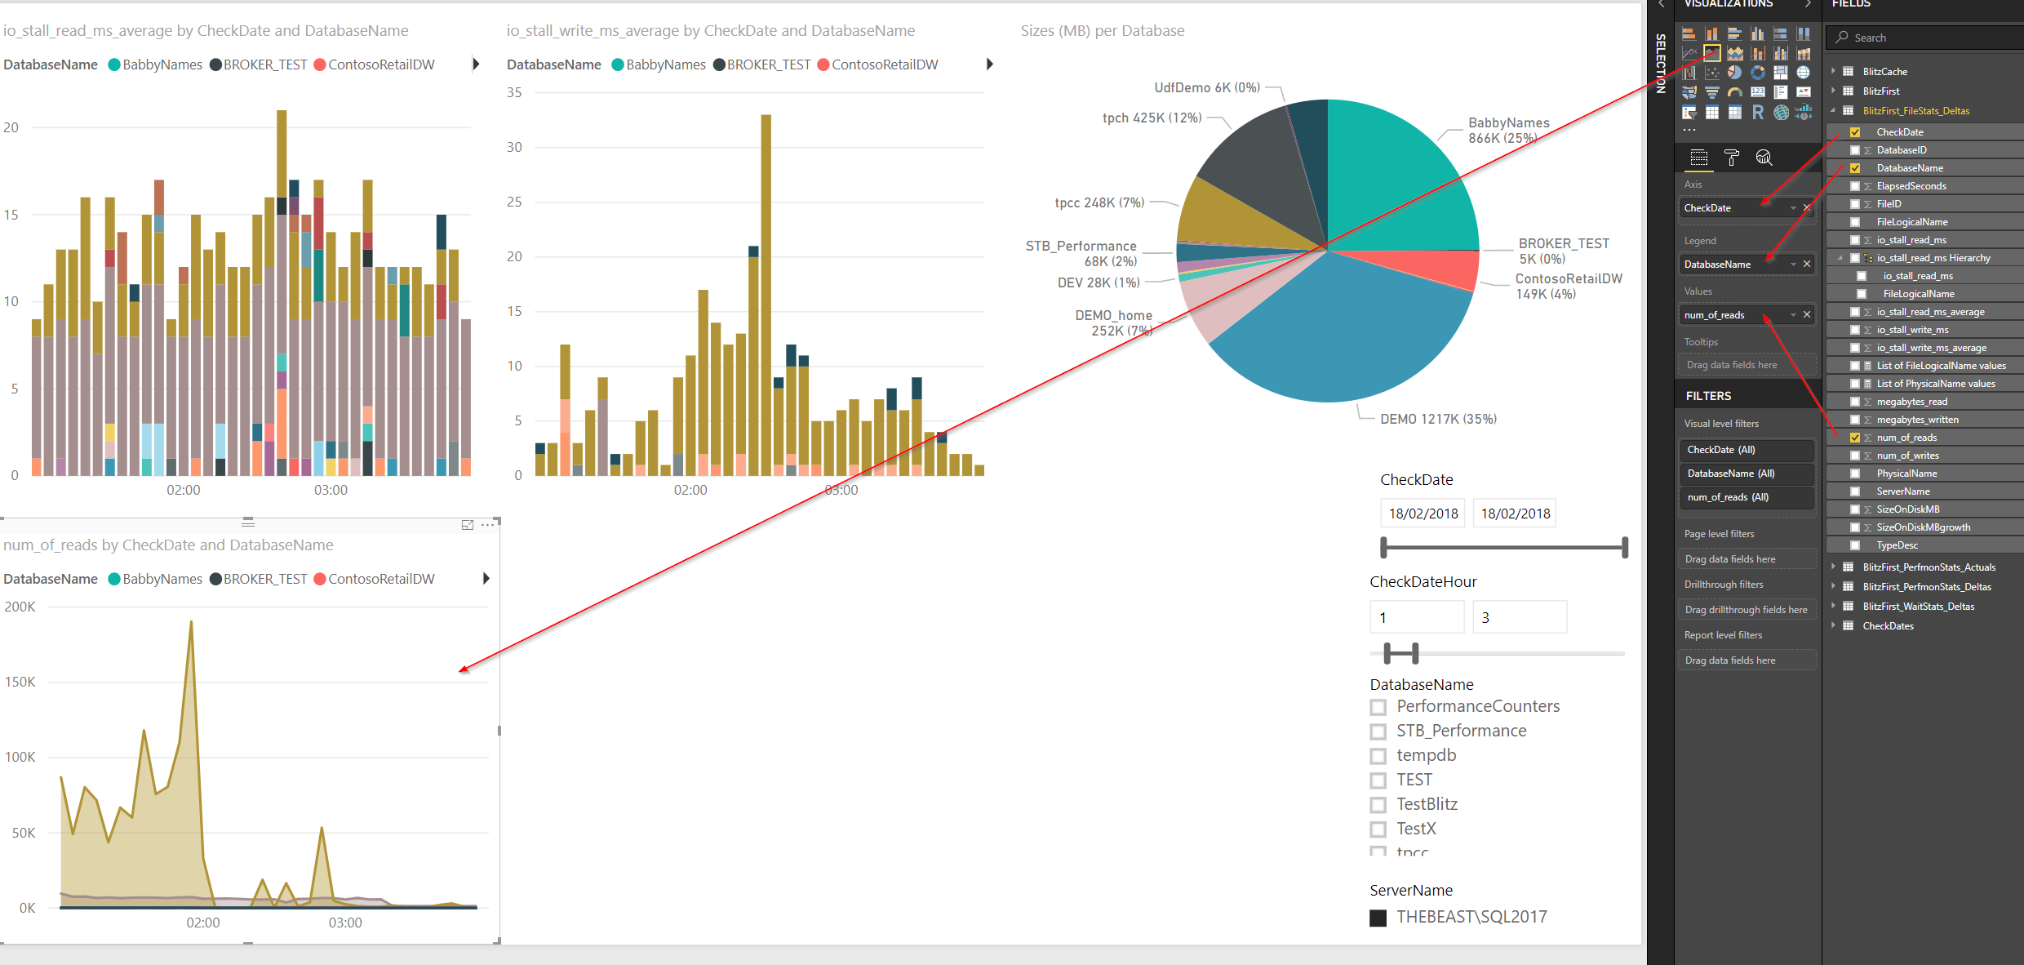Pick the funnel chart icon
The height and width of the screenshot is (965, 2024).
coord(1712,92)
